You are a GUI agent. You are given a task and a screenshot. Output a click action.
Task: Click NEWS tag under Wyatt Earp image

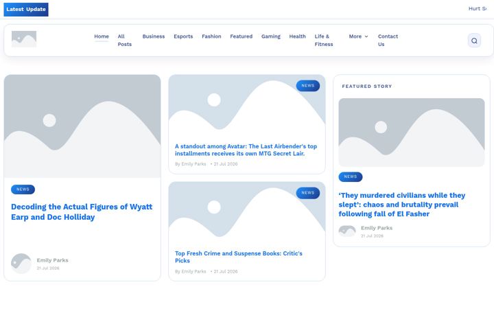[23, 190]
